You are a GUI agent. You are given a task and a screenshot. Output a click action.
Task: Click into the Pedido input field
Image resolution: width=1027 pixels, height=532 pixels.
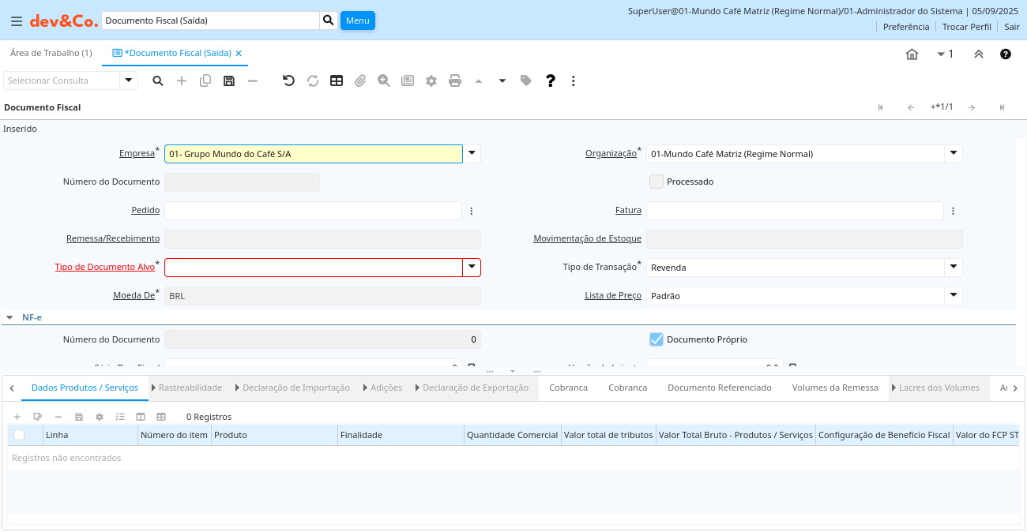tap(313, 211)
